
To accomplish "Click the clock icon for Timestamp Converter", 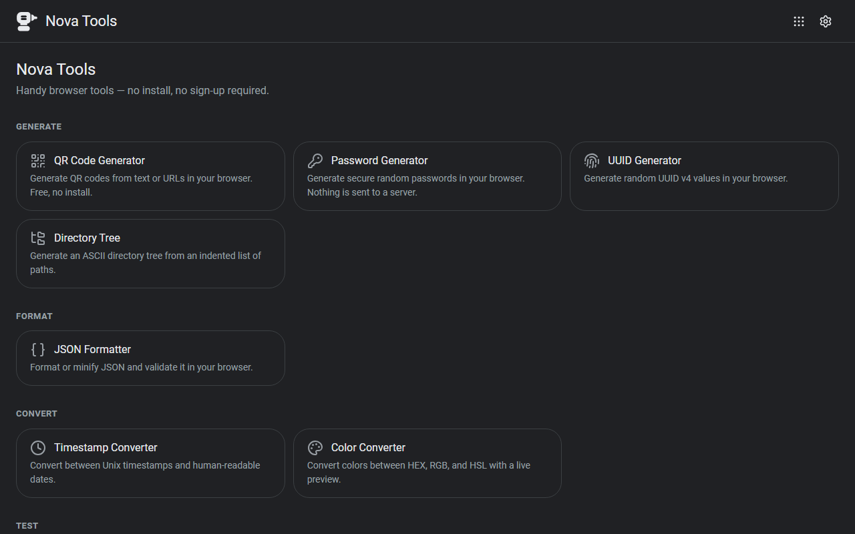I will click(x=38, y=448).
